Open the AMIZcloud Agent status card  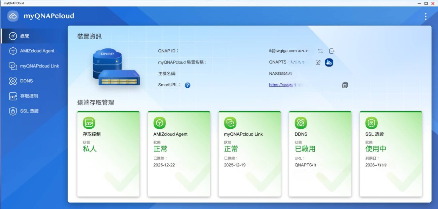point(179,154)
